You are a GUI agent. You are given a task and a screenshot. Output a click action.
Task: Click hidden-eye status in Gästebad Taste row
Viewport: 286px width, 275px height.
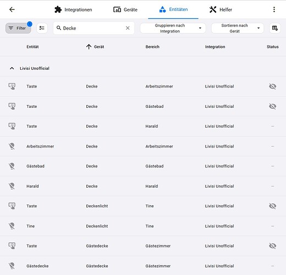pyautogui.click(x=273, y=106)
